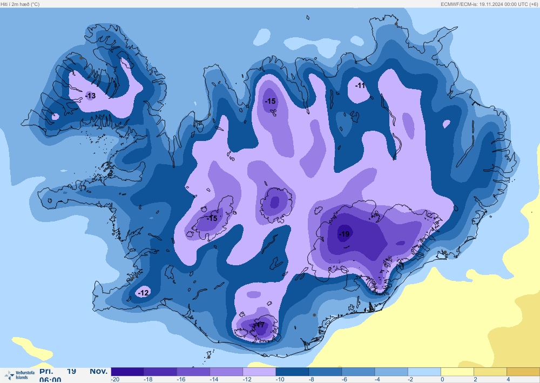Image resolution: width=540 pixels, height=383 pixels.
Task: Pick the -8 to -6 blue legend swatch
Action: coord(326,372)
